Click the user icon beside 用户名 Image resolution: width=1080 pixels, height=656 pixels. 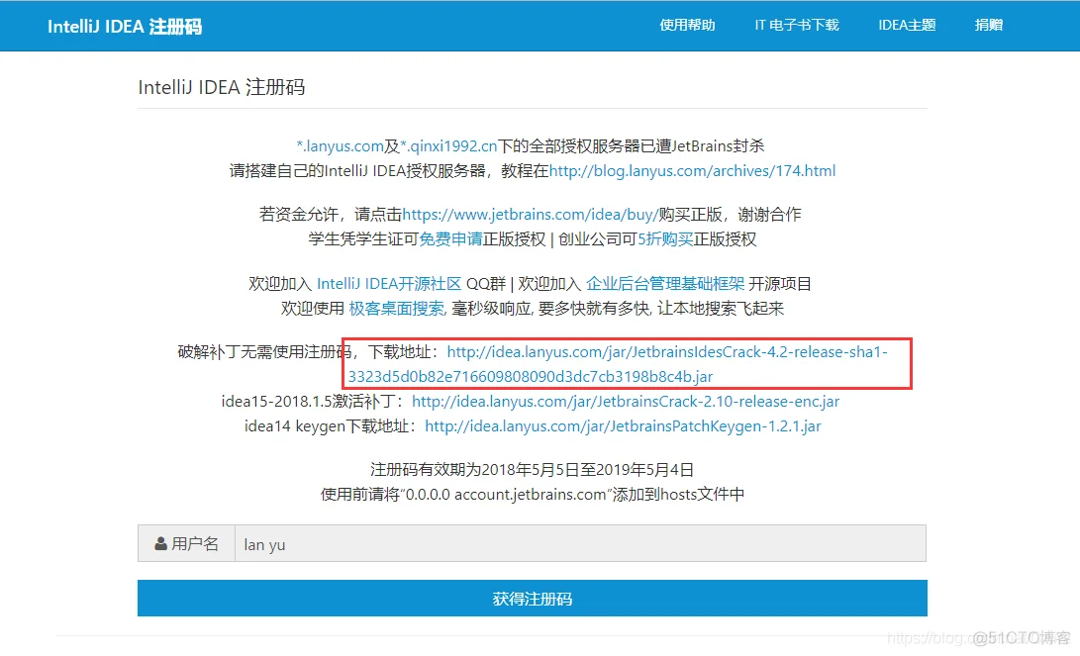click(160, 544)
